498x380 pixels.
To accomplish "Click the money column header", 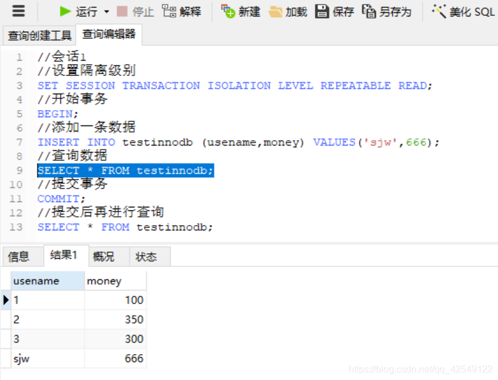I will click(115, 280).
